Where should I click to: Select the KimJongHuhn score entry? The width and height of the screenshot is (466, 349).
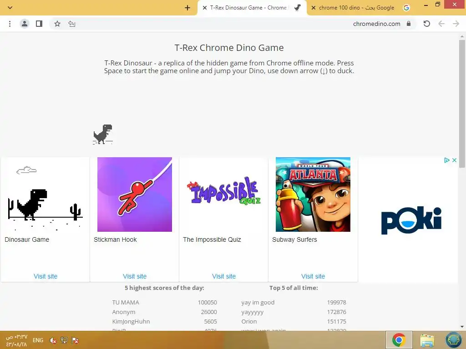(x=164, y=321)
